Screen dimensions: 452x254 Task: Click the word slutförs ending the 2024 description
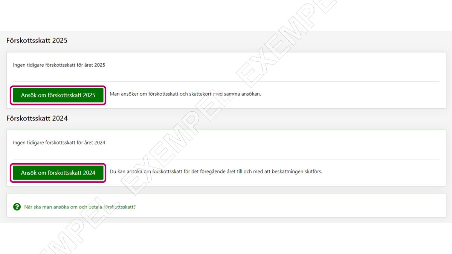(315, 171)
